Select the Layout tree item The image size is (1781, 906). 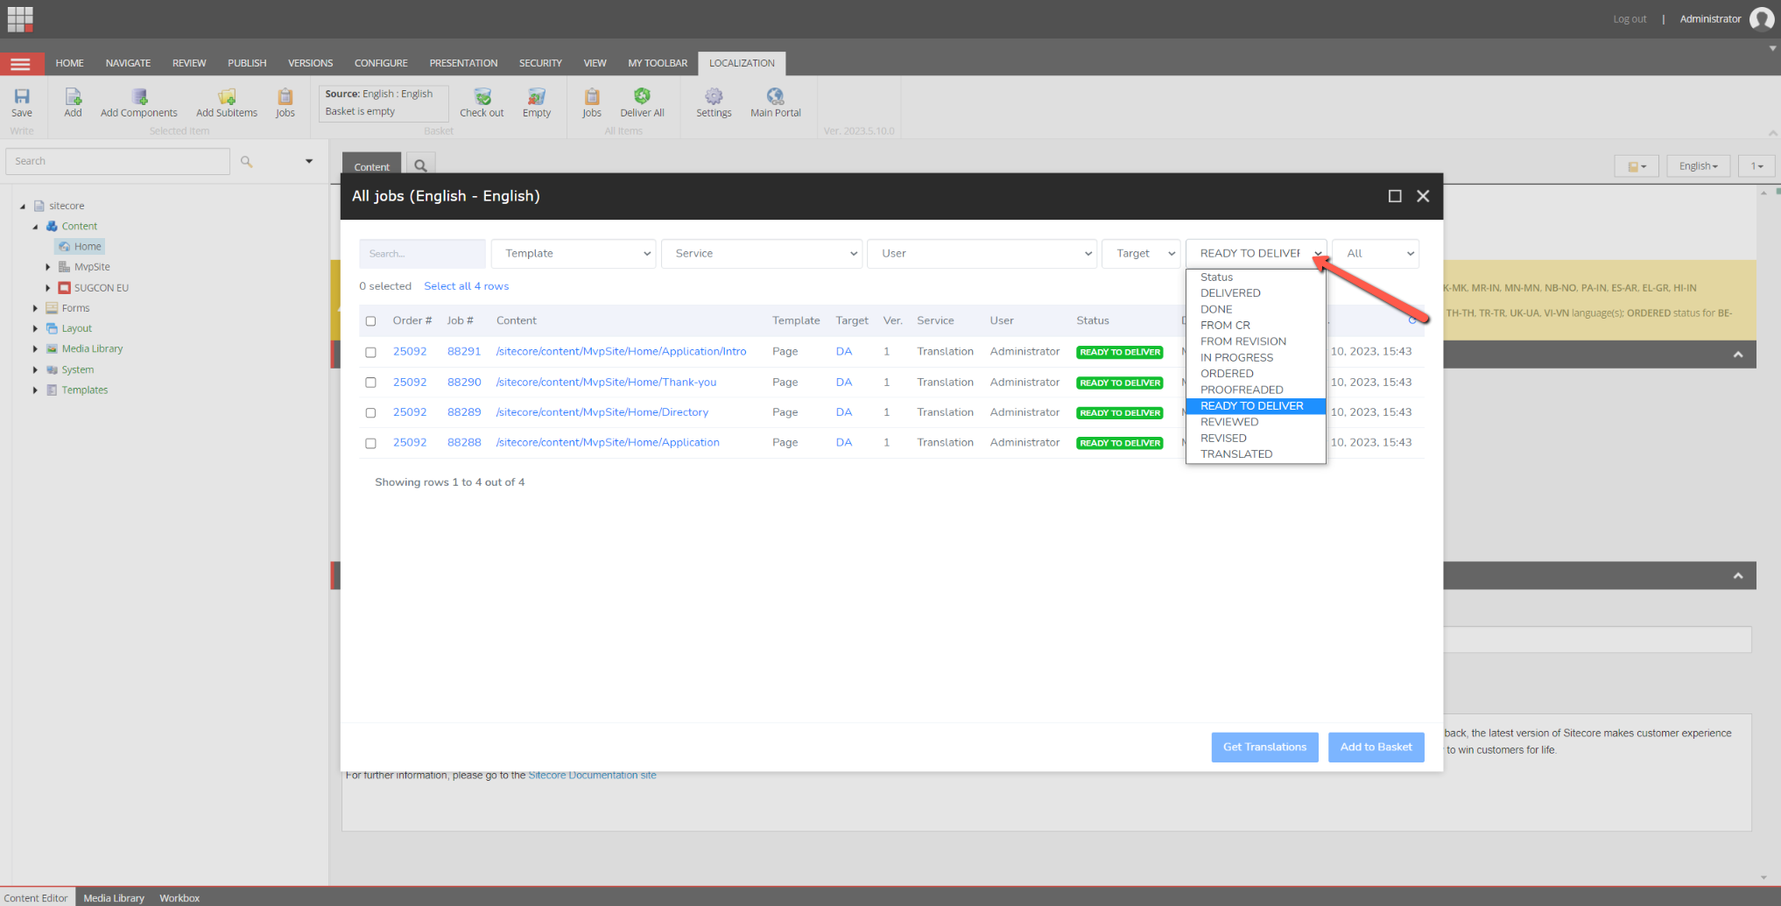(x=69, y=328)
